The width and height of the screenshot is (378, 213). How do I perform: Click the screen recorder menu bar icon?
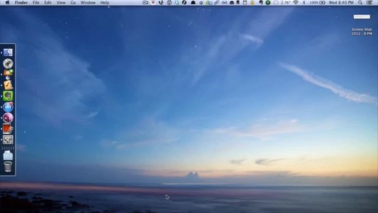pyautogui.click(x=145, y=2)
